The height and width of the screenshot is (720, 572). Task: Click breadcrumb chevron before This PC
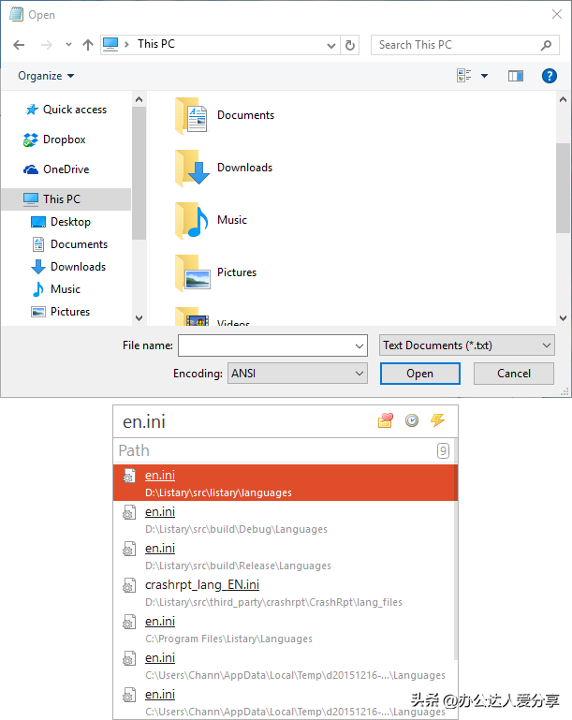(127, 44)
